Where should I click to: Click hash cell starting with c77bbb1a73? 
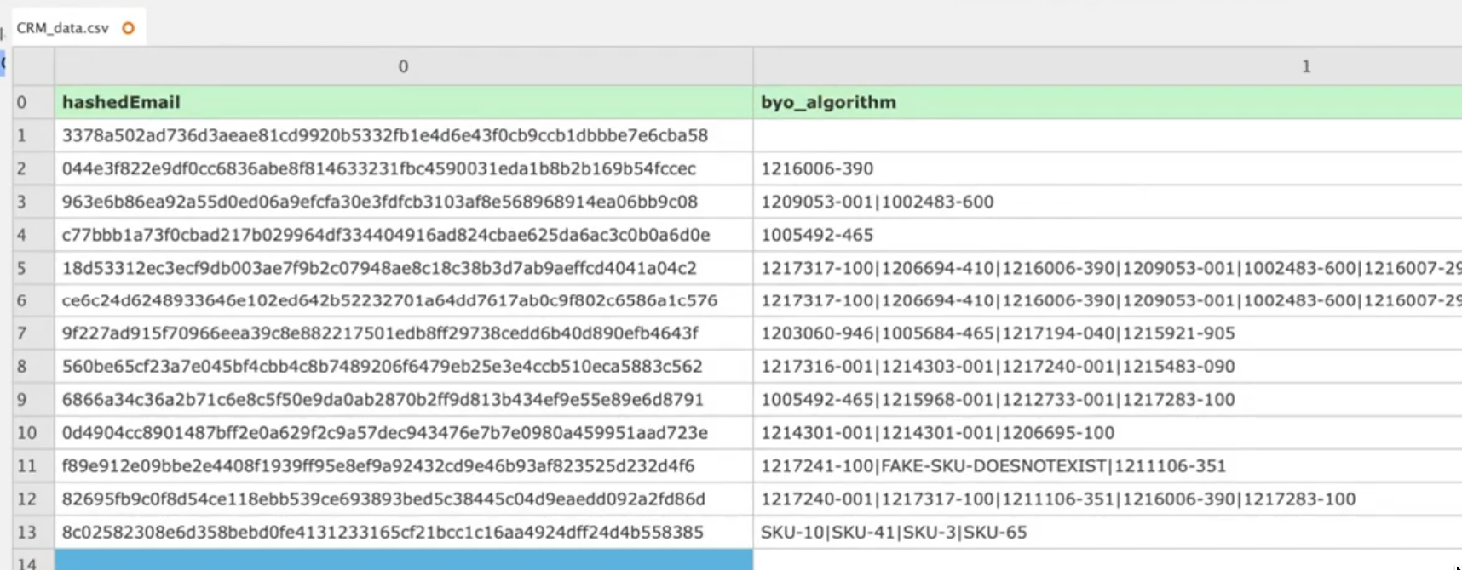click(x=404, y=235)
